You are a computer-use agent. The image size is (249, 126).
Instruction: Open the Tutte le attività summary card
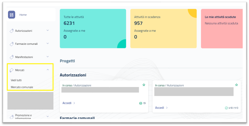(x=93, y=28)
